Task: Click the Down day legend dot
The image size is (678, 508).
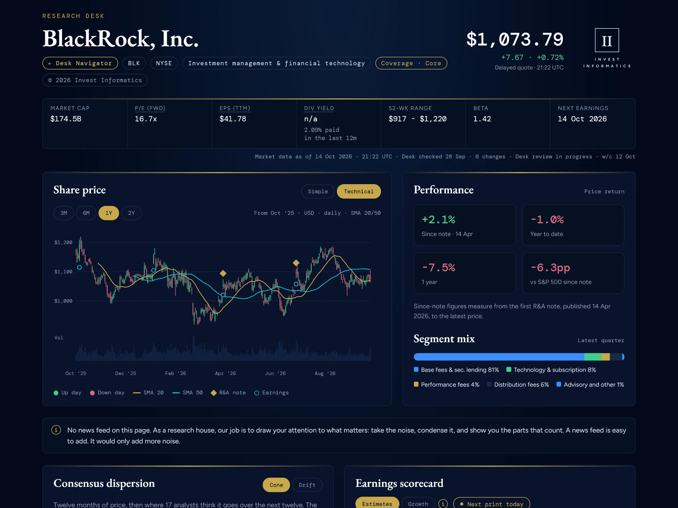Action: (92, 393)
